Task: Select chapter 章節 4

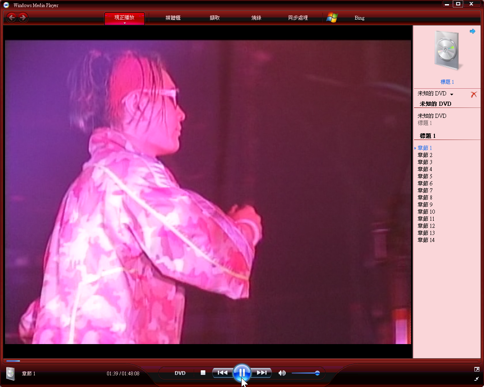Action: point(425,169)
